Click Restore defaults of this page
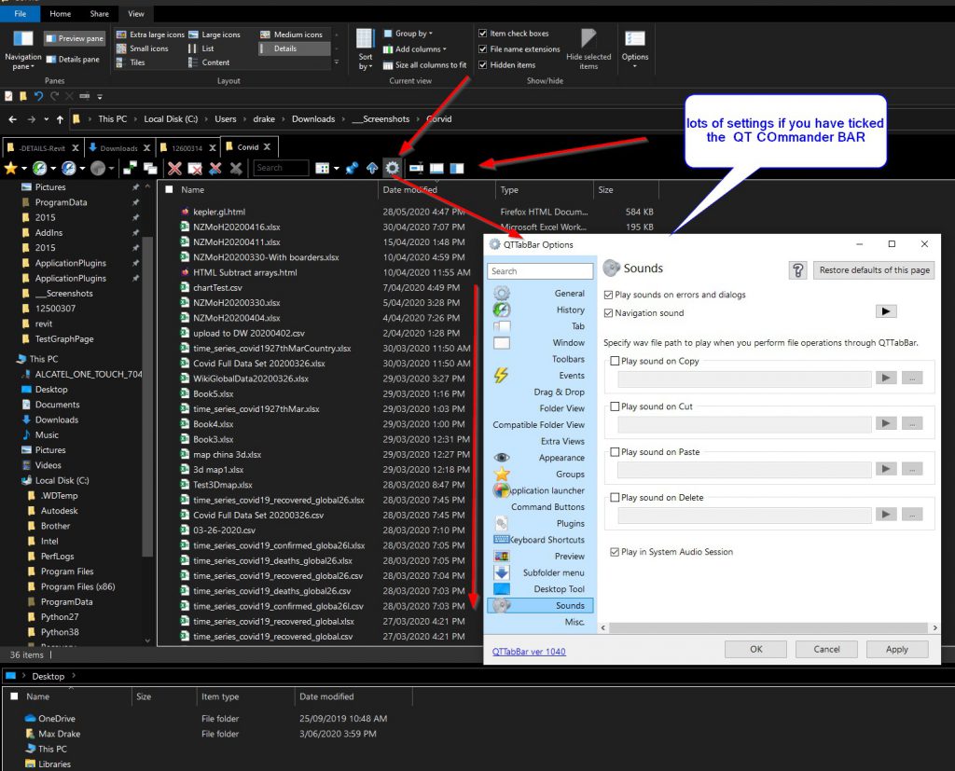 874,270
